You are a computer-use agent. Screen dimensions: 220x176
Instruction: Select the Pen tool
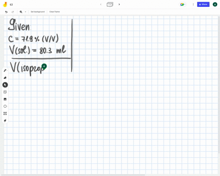coord(5,71)
